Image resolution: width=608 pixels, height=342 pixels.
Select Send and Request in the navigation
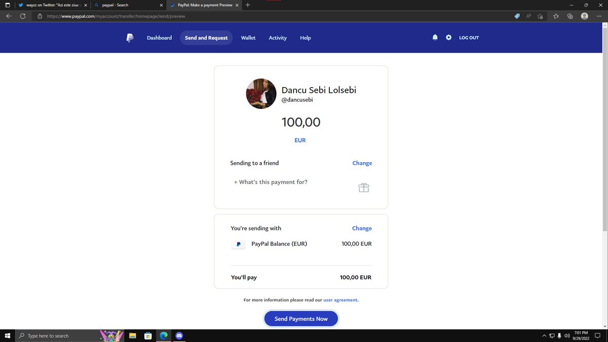pos(206,37)
